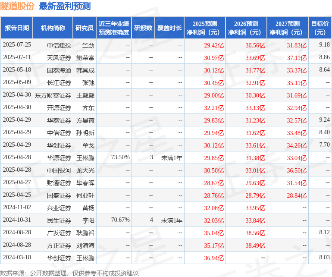Click the date 2024-03-18
The image size is (332, 277).
coord(17,257)
